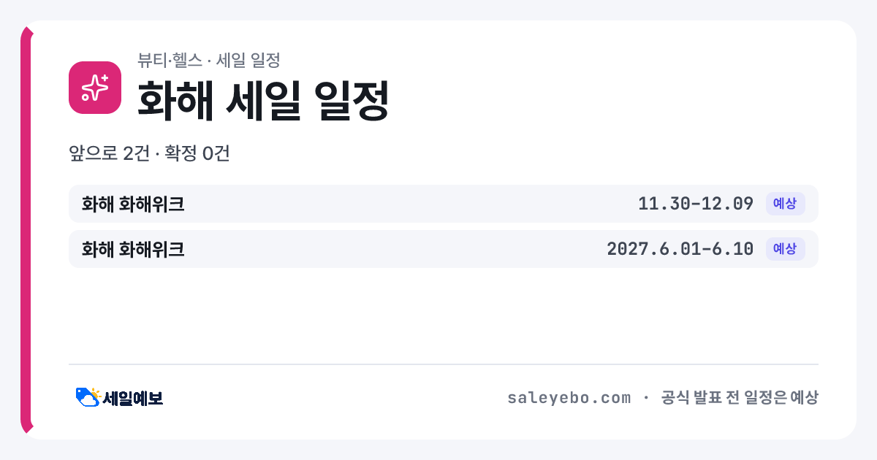Click the divider line above the footer
877x460 pixels.
point(444,364)
